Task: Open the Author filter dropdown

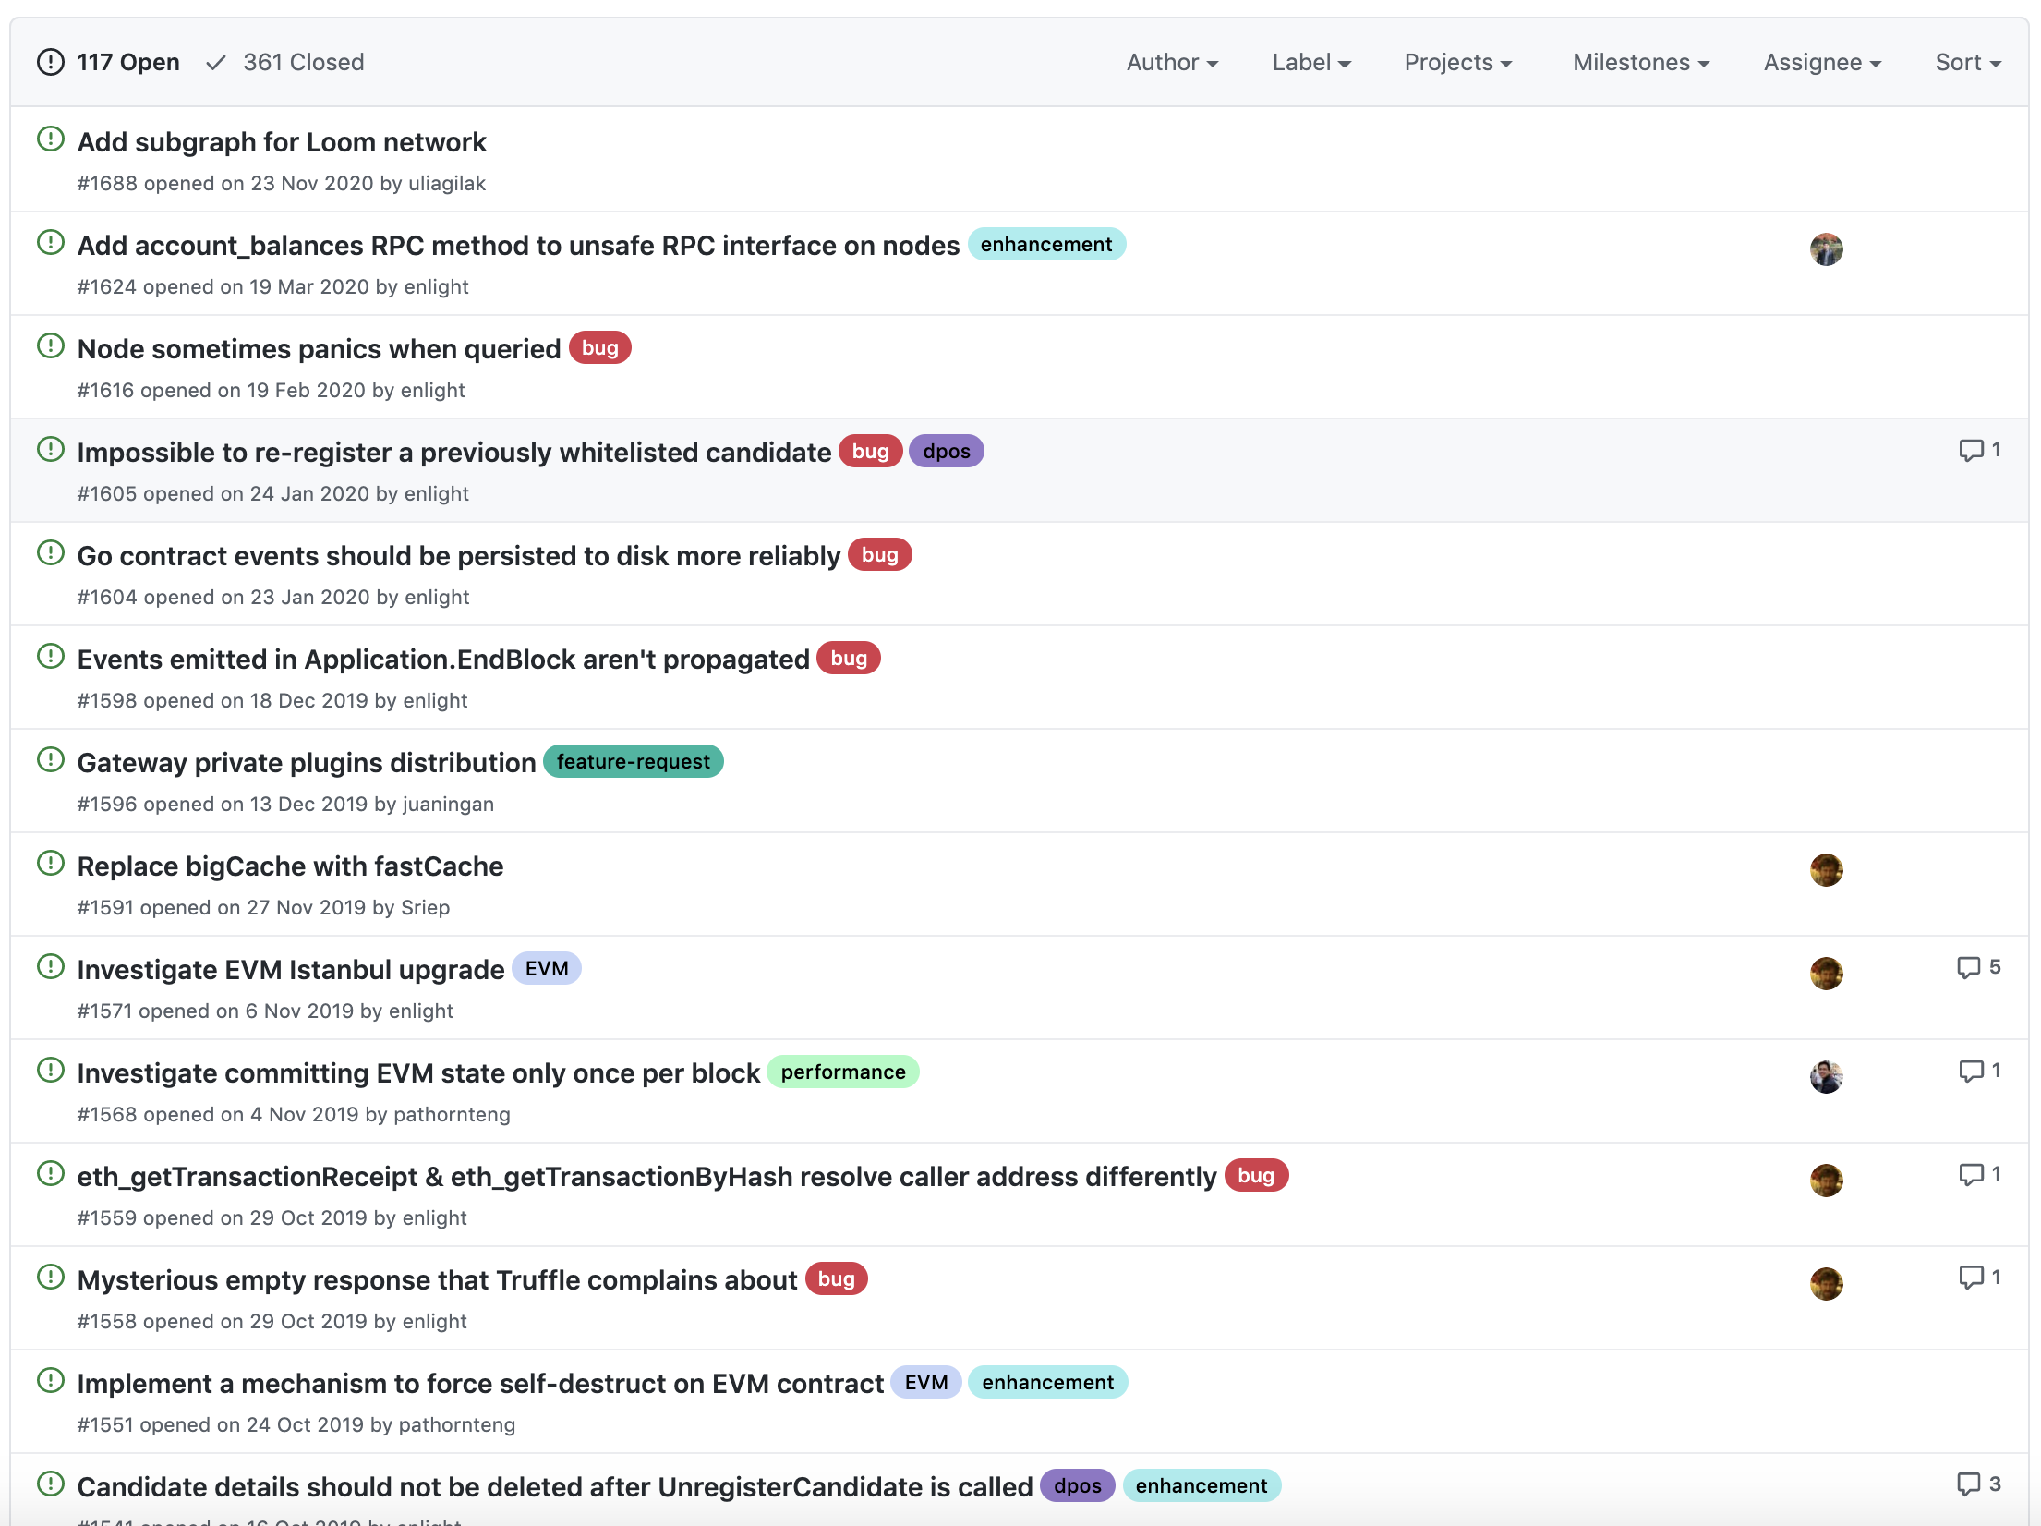Action: pyautogui.click(x=1172, y=62)
